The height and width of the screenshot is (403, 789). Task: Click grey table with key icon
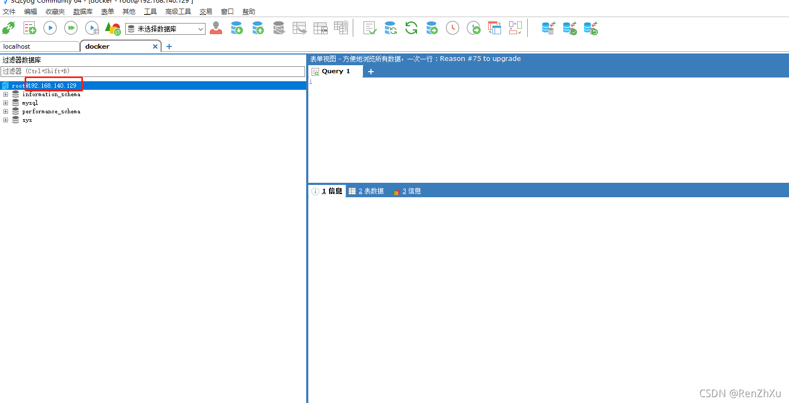coord(341,27)
